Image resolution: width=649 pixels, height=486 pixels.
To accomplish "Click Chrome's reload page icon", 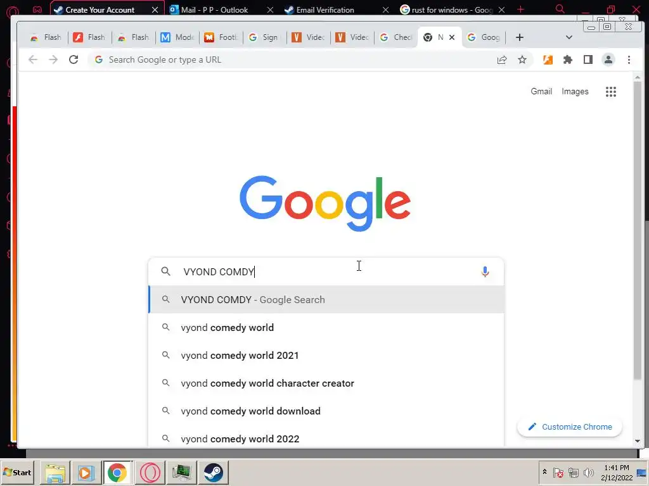I will coord(74,59).
